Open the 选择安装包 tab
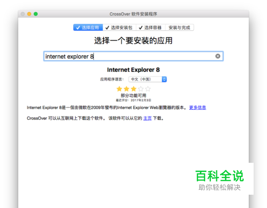267x208 pixels. coord(119,28)
